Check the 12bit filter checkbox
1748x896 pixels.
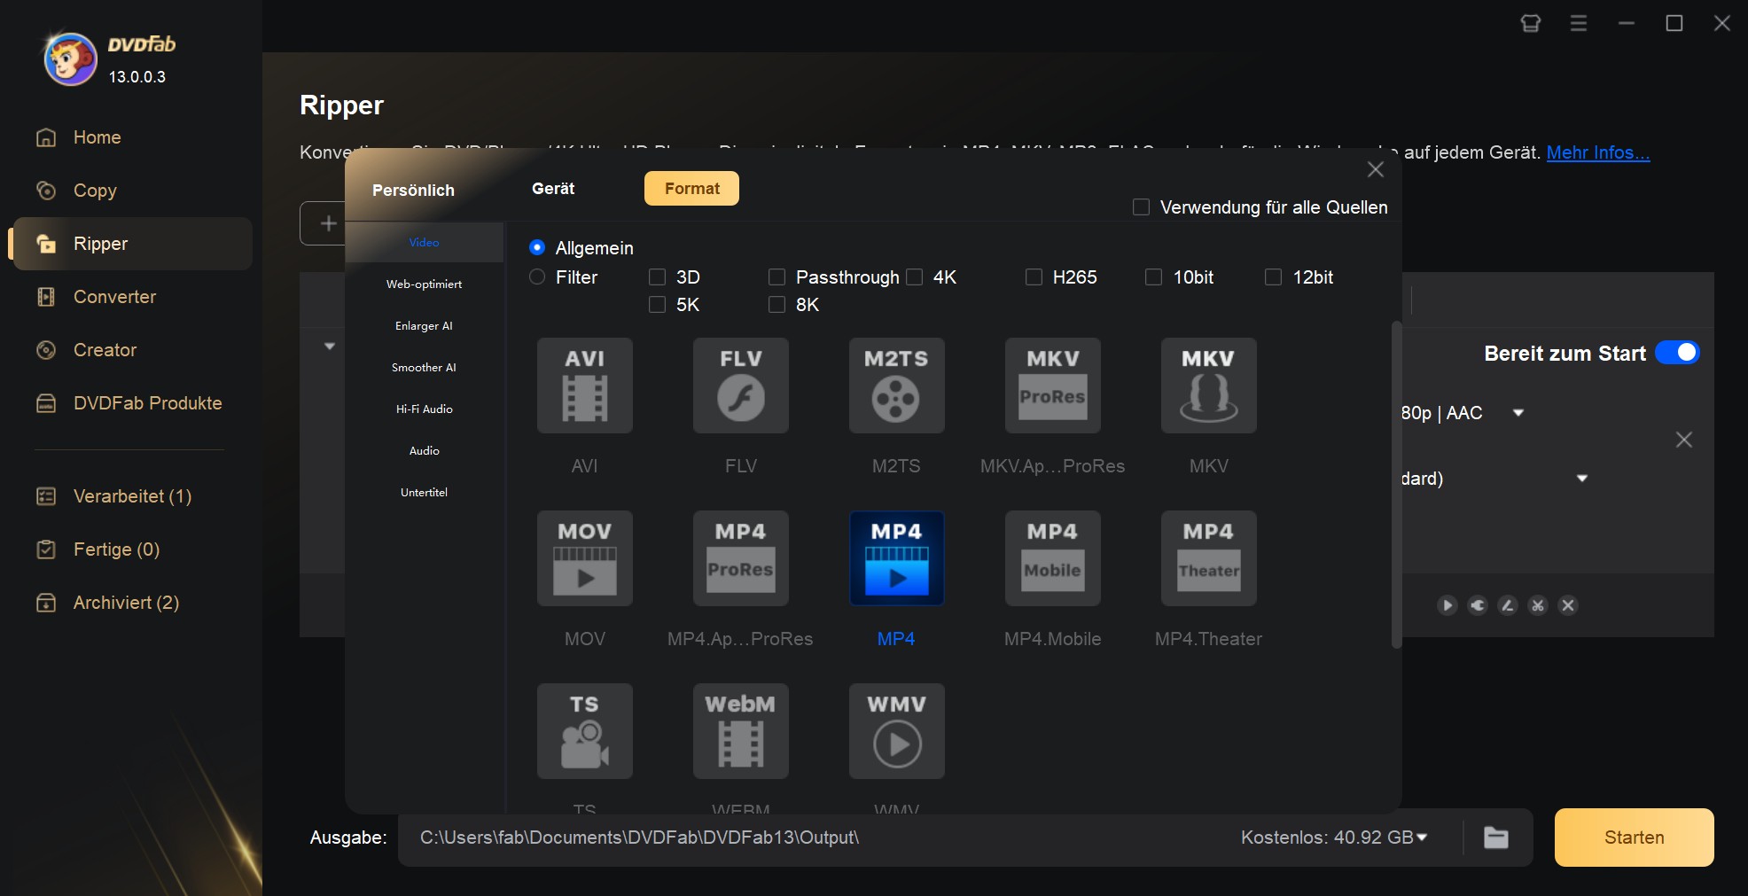[x=1274, y=277]
